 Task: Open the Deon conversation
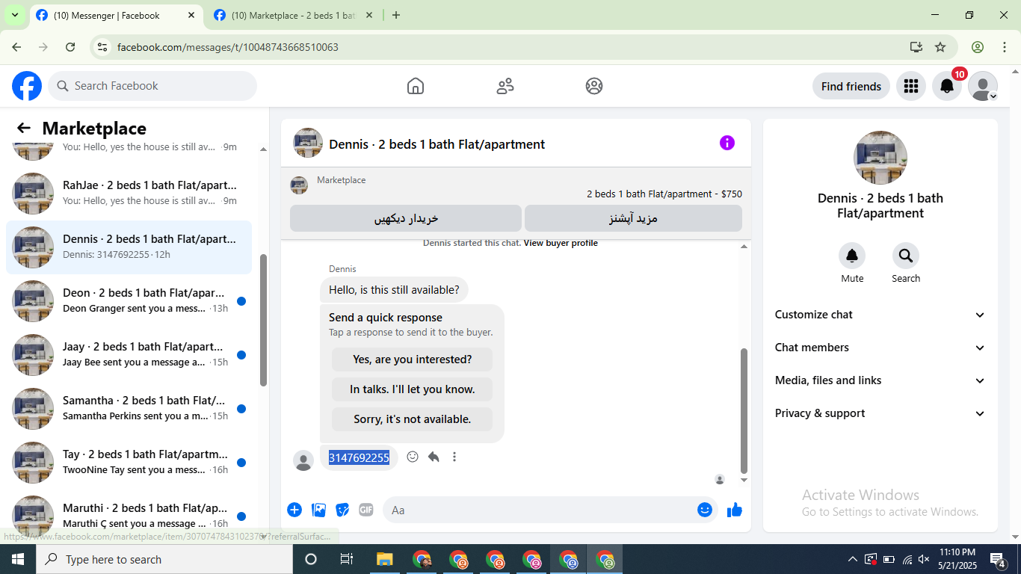coord(129,301)
